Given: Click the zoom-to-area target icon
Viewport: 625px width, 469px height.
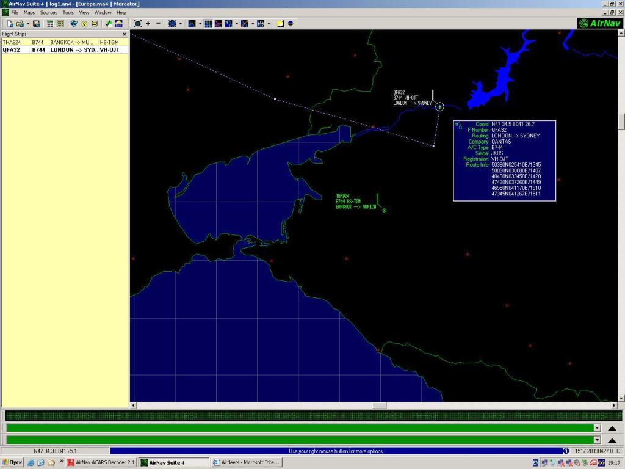Looking at the screenshot, I should click(138, 24).
